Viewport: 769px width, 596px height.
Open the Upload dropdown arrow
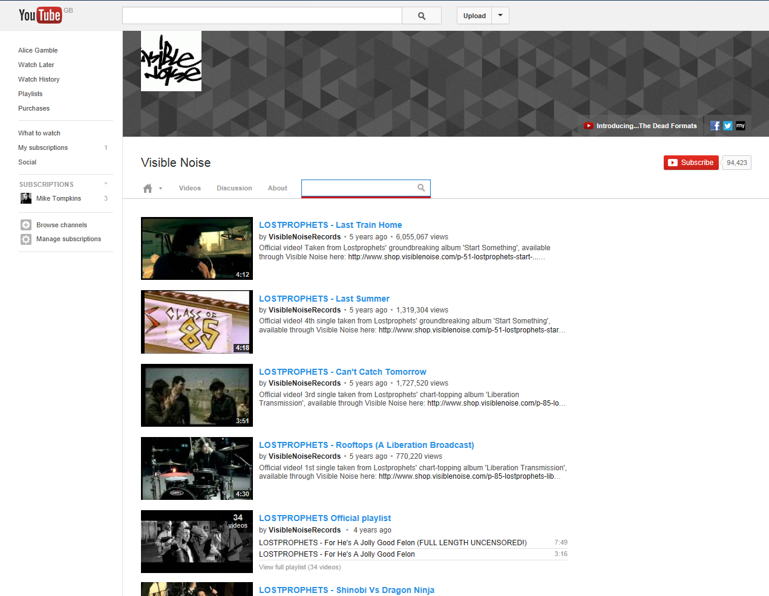[500, 16]
